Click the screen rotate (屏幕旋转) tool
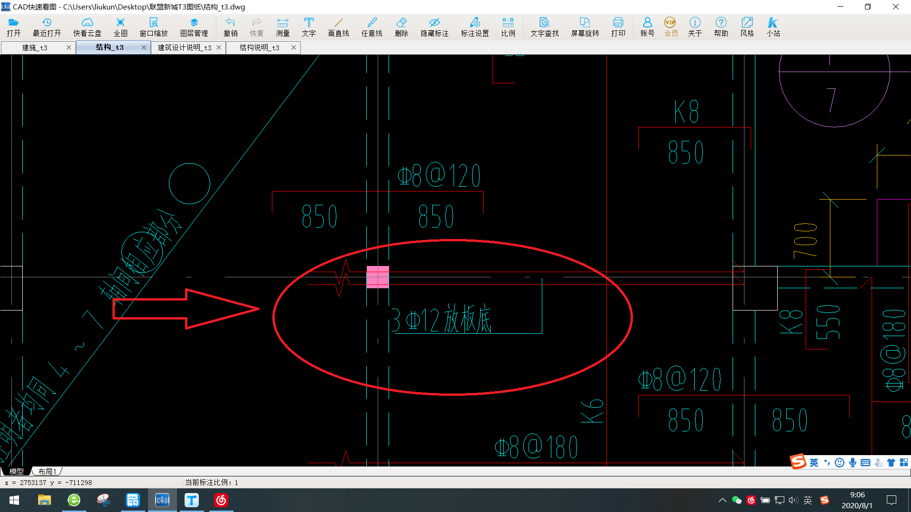Screen dimensions: 911x512 [585, 27]
